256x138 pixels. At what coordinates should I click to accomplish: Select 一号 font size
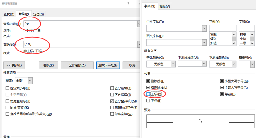[243, 43]
